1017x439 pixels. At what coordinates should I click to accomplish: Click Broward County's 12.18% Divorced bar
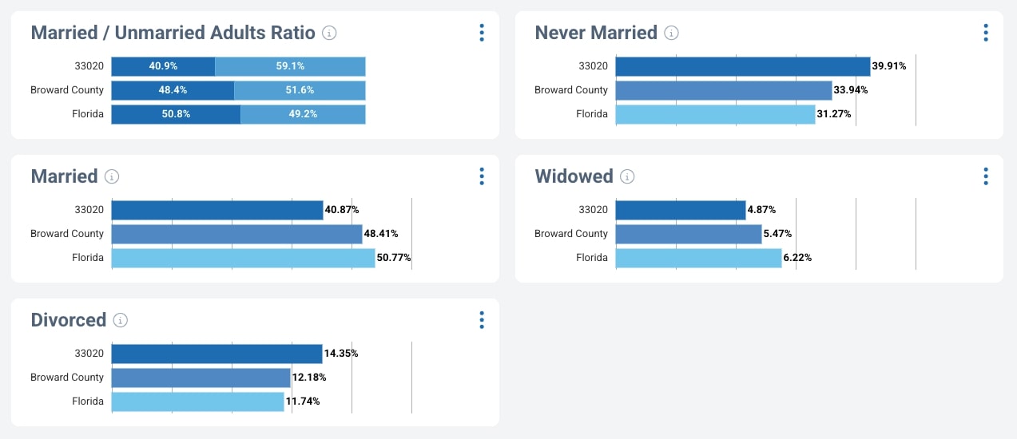[201, 378]
